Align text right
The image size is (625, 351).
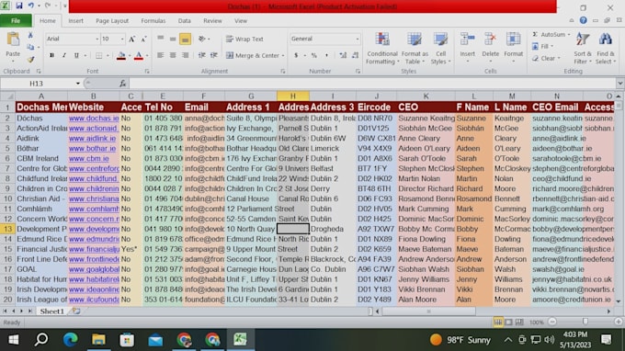185,55
